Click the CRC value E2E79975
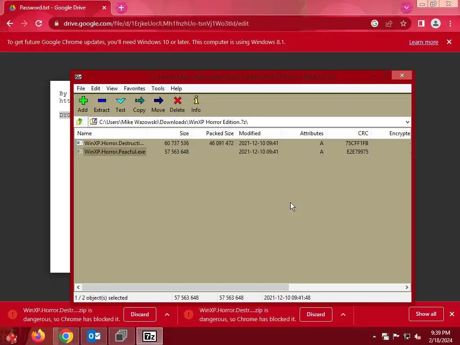Screen dimensions: 460x345 357,152
